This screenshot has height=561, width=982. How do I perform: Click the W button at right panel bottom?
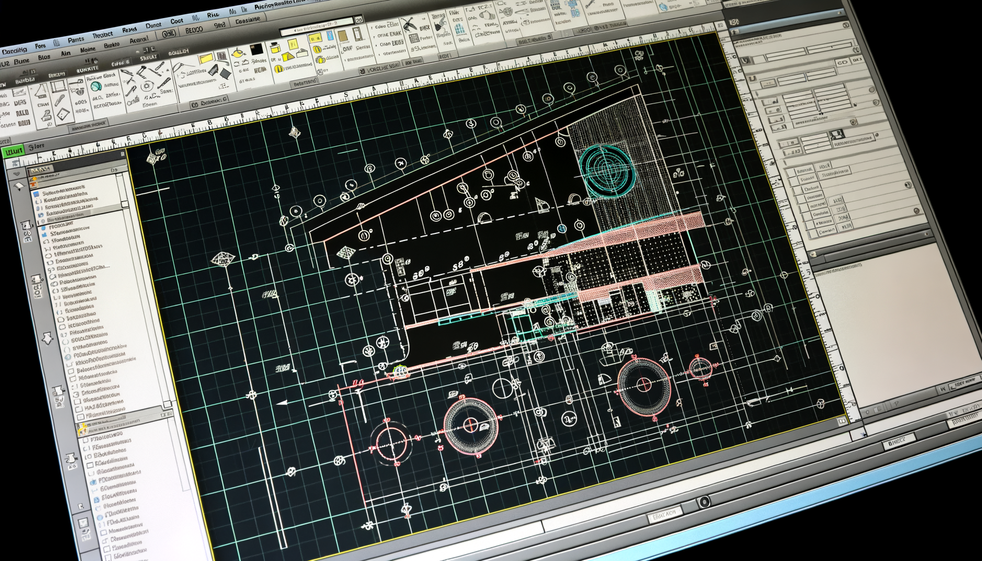[x=943, y=388]
